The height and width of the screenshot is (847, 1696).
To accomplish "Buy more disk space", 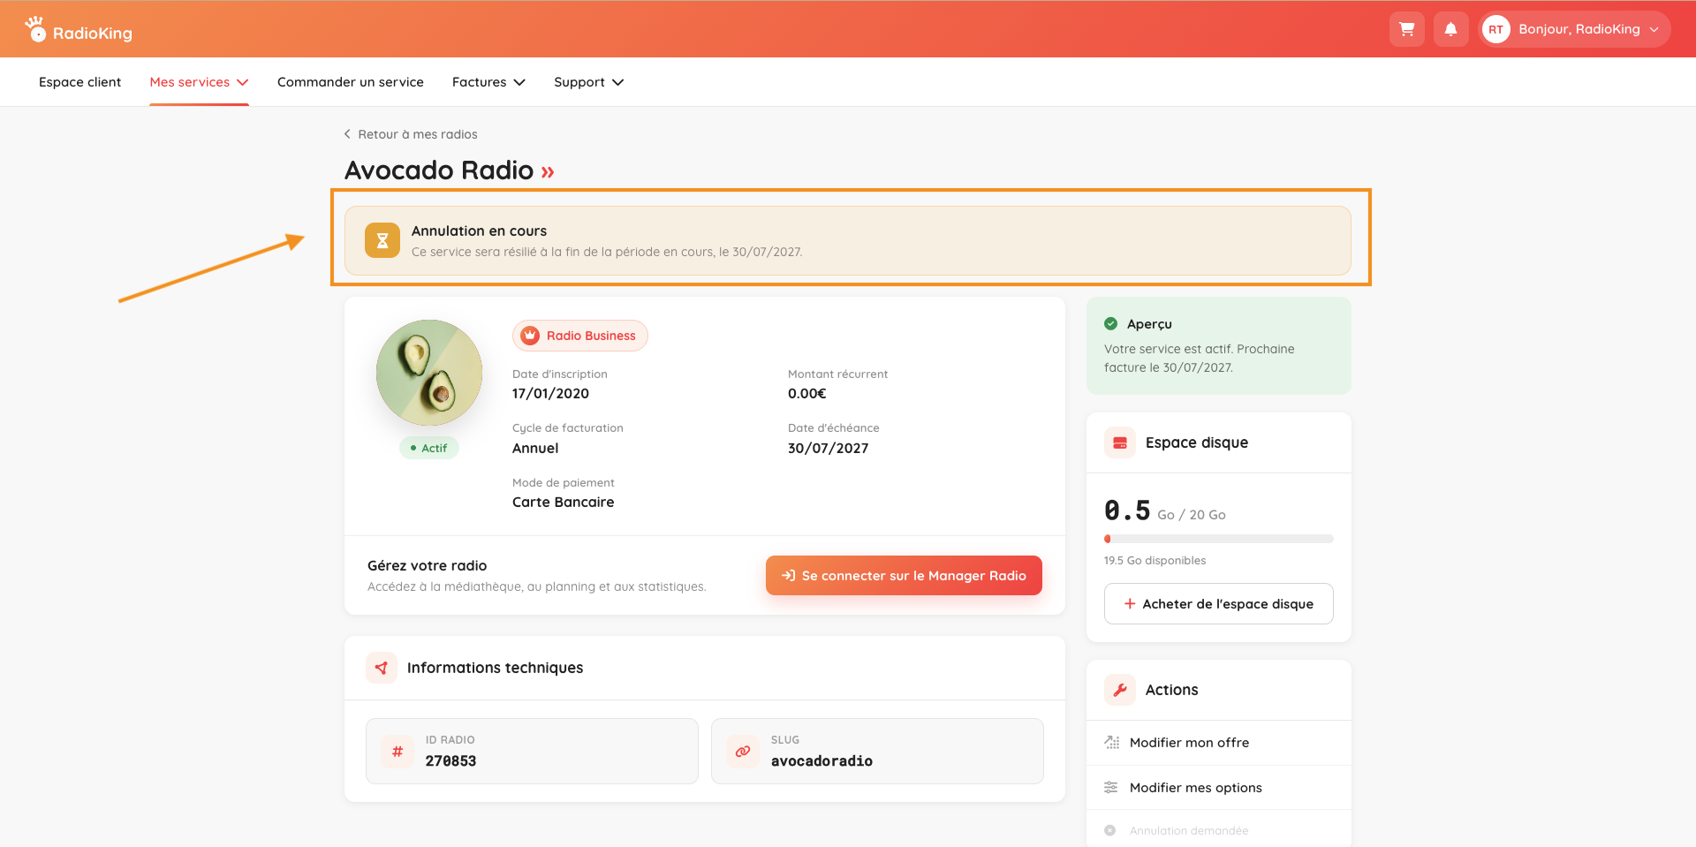I will 1218,604.
